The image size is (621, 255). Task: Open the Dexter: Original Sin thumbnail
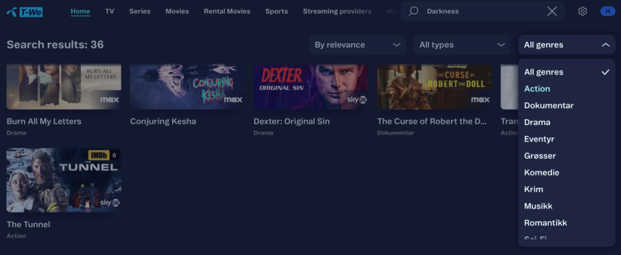(x=310, y=87)
